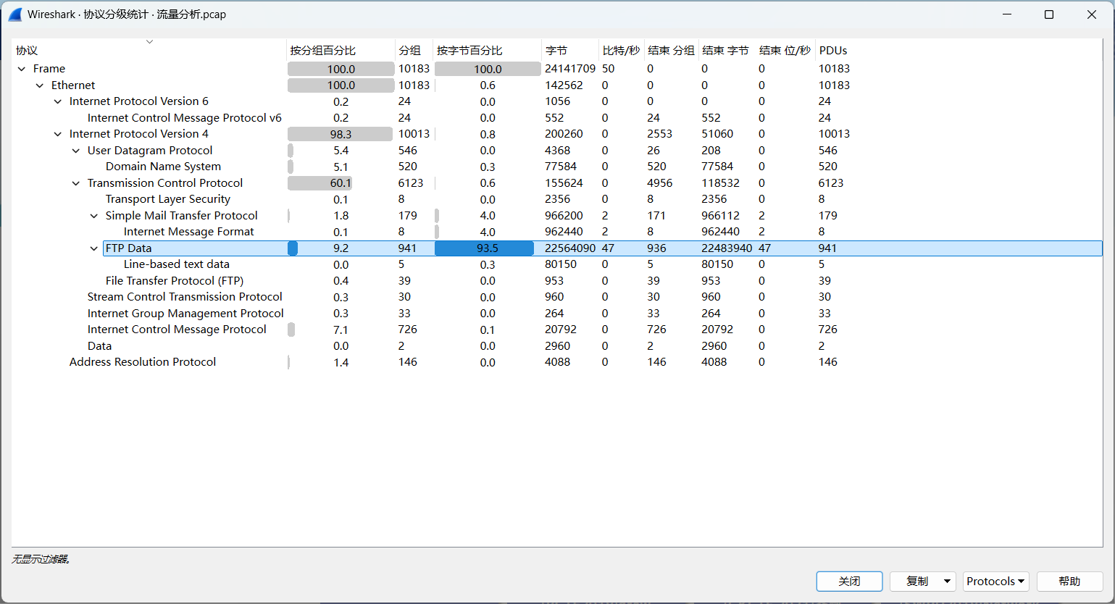1115x604 pixels.
Task: Collapse the Frame tree node
Action: coord(22,69)
